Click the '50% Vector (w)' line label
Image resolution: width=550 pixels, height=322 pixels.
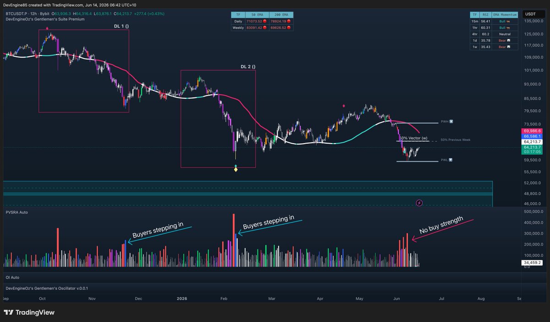[x=413, y=138]
